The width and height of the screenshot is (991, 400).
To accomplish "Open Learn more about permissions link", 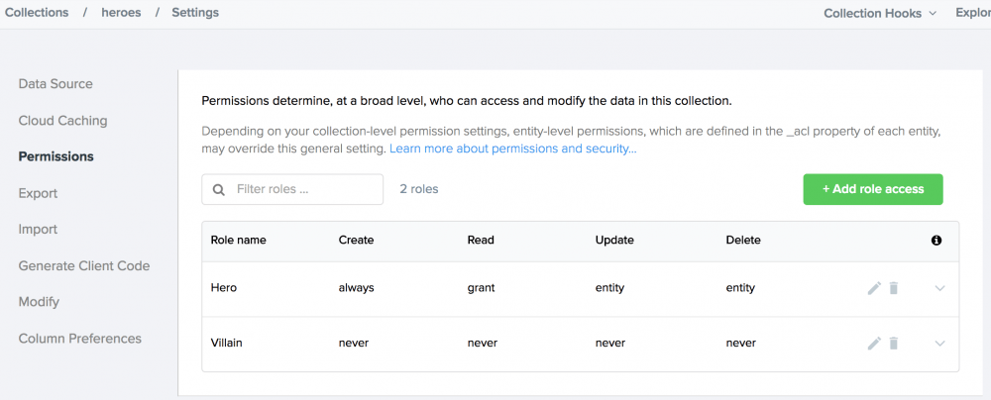I will [512, 149].
